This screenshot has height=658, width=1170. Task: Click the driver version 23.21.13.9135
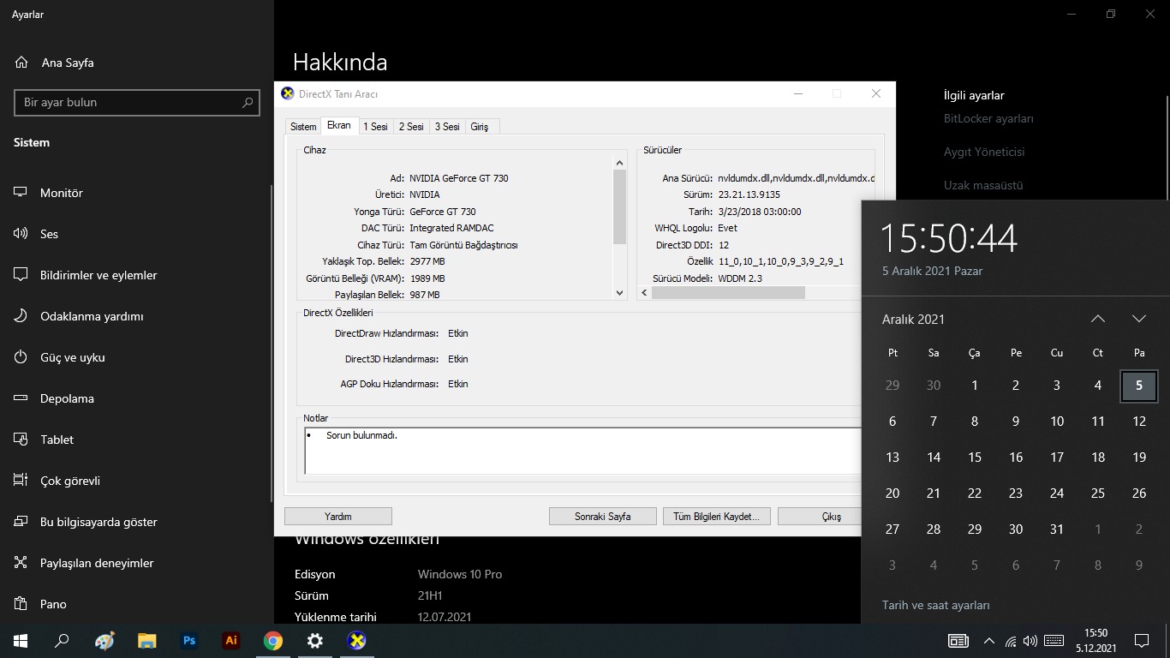click(x=749, y=194)
